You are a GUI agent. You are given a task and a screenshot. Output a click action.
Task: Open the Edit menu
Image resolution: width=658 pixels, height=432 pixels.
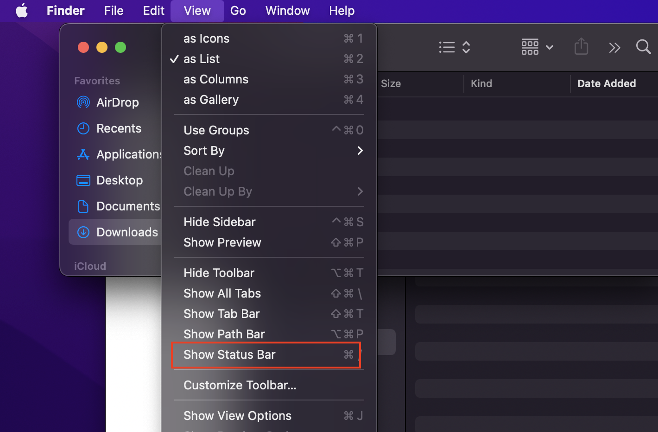(x=153, y=10)
